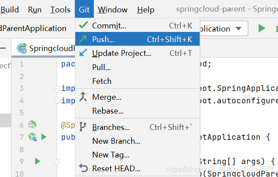Click the dParentApplication breadcrumb in navigation bar
This screenshot has width=278, height=177.
tap(33, 28)
